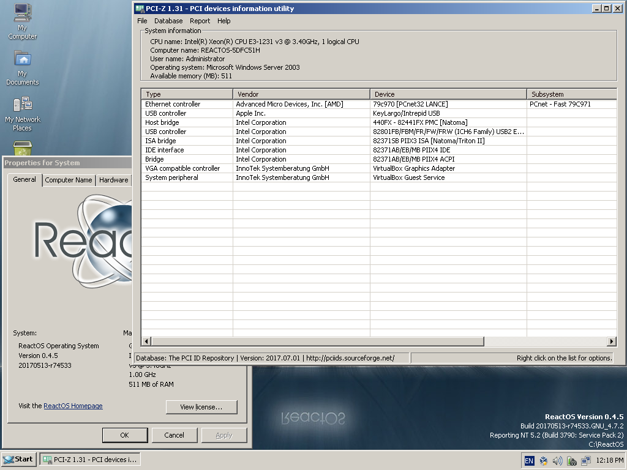Open the Database menu
Screen dimensions: 627x470
click(168, 21)
